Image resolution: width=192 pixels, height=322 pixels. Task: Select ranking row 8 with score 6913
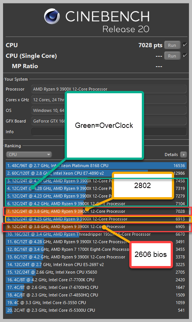[x=96, y=219]
